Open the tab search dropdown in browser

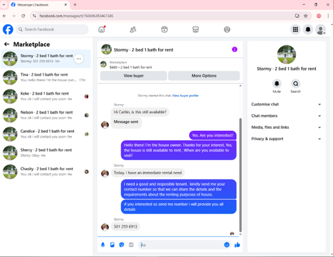[x=4, y=5]
